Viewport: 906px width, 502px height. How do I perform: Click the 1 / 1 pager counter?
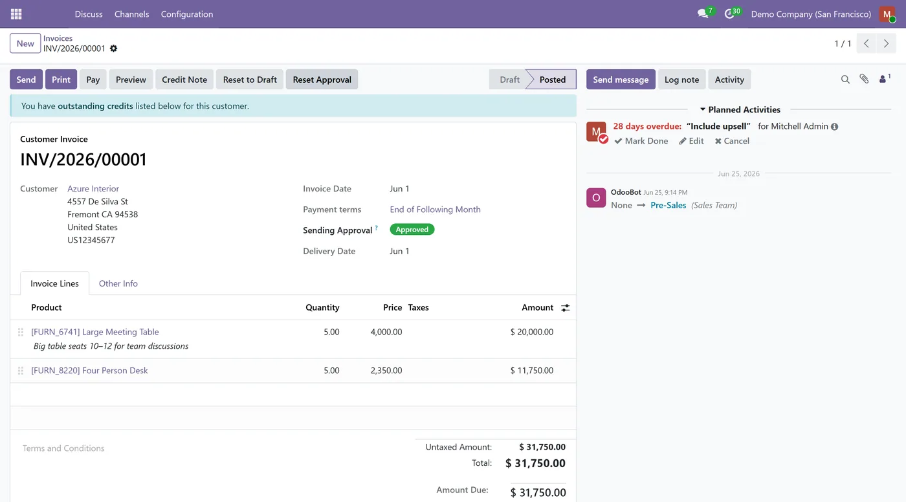[x=843, y=43]
